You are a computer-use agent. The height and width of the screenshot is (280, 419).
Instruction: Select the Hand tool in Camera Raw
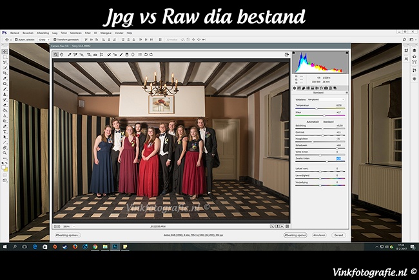62,54
